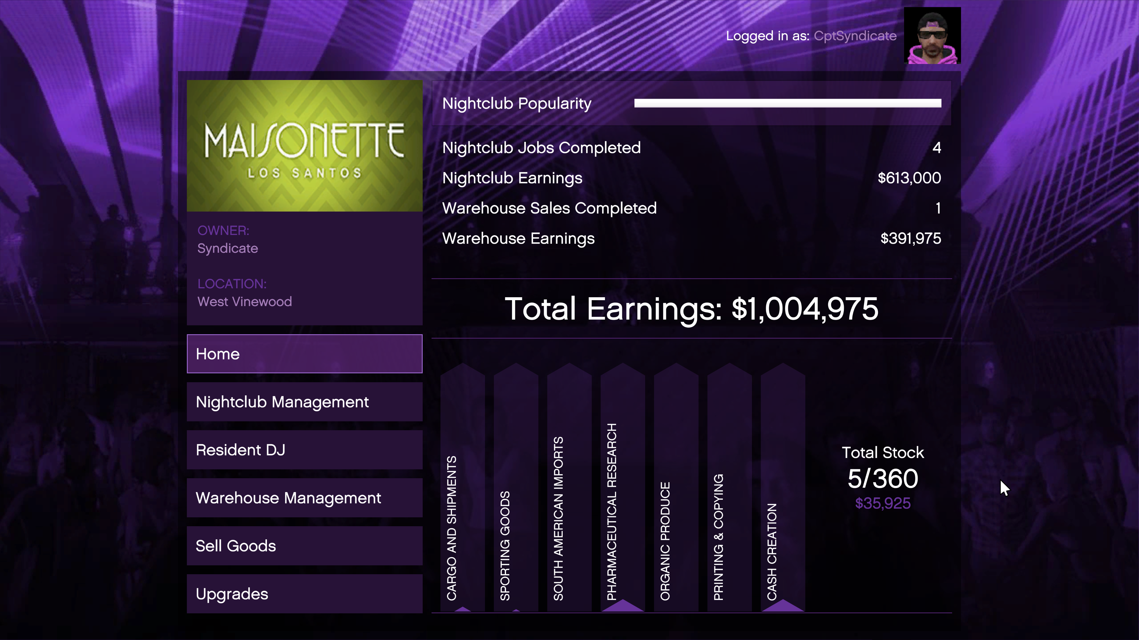Open Warehouse Management

tap(304, 498)
